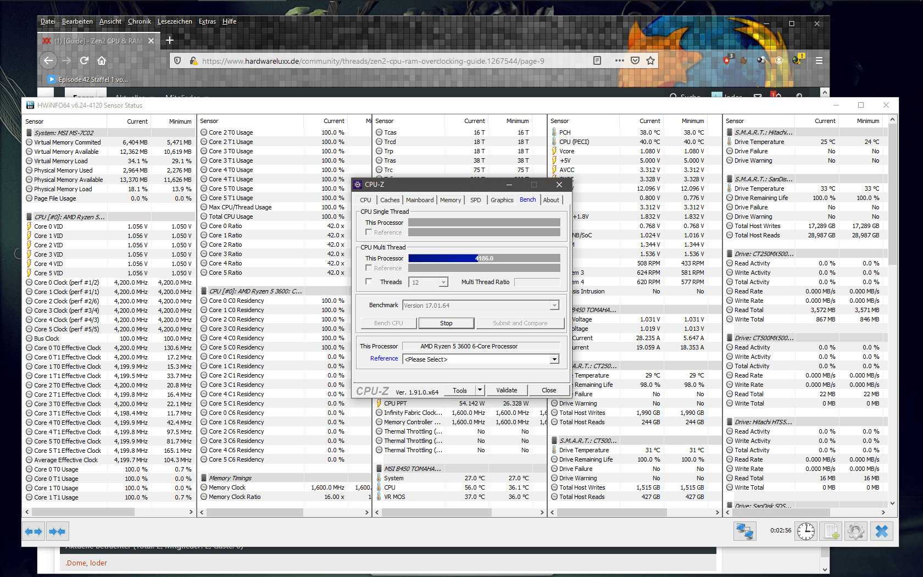923x577 pixels.
Task: Collapse HWiNFO sensor columns with the inward arrows icon
Action: (57, 531)
